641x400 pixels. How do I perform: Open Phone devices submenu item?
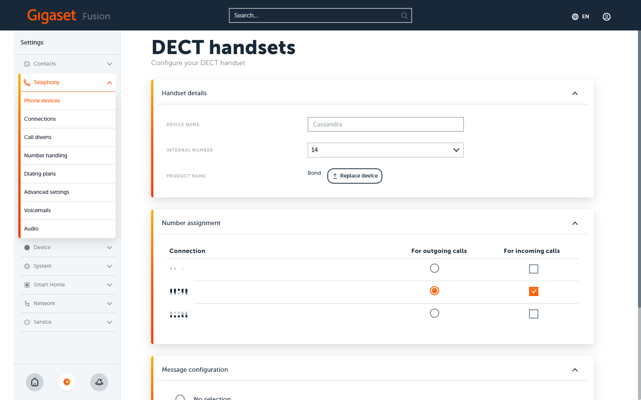[x=68, y=101]
